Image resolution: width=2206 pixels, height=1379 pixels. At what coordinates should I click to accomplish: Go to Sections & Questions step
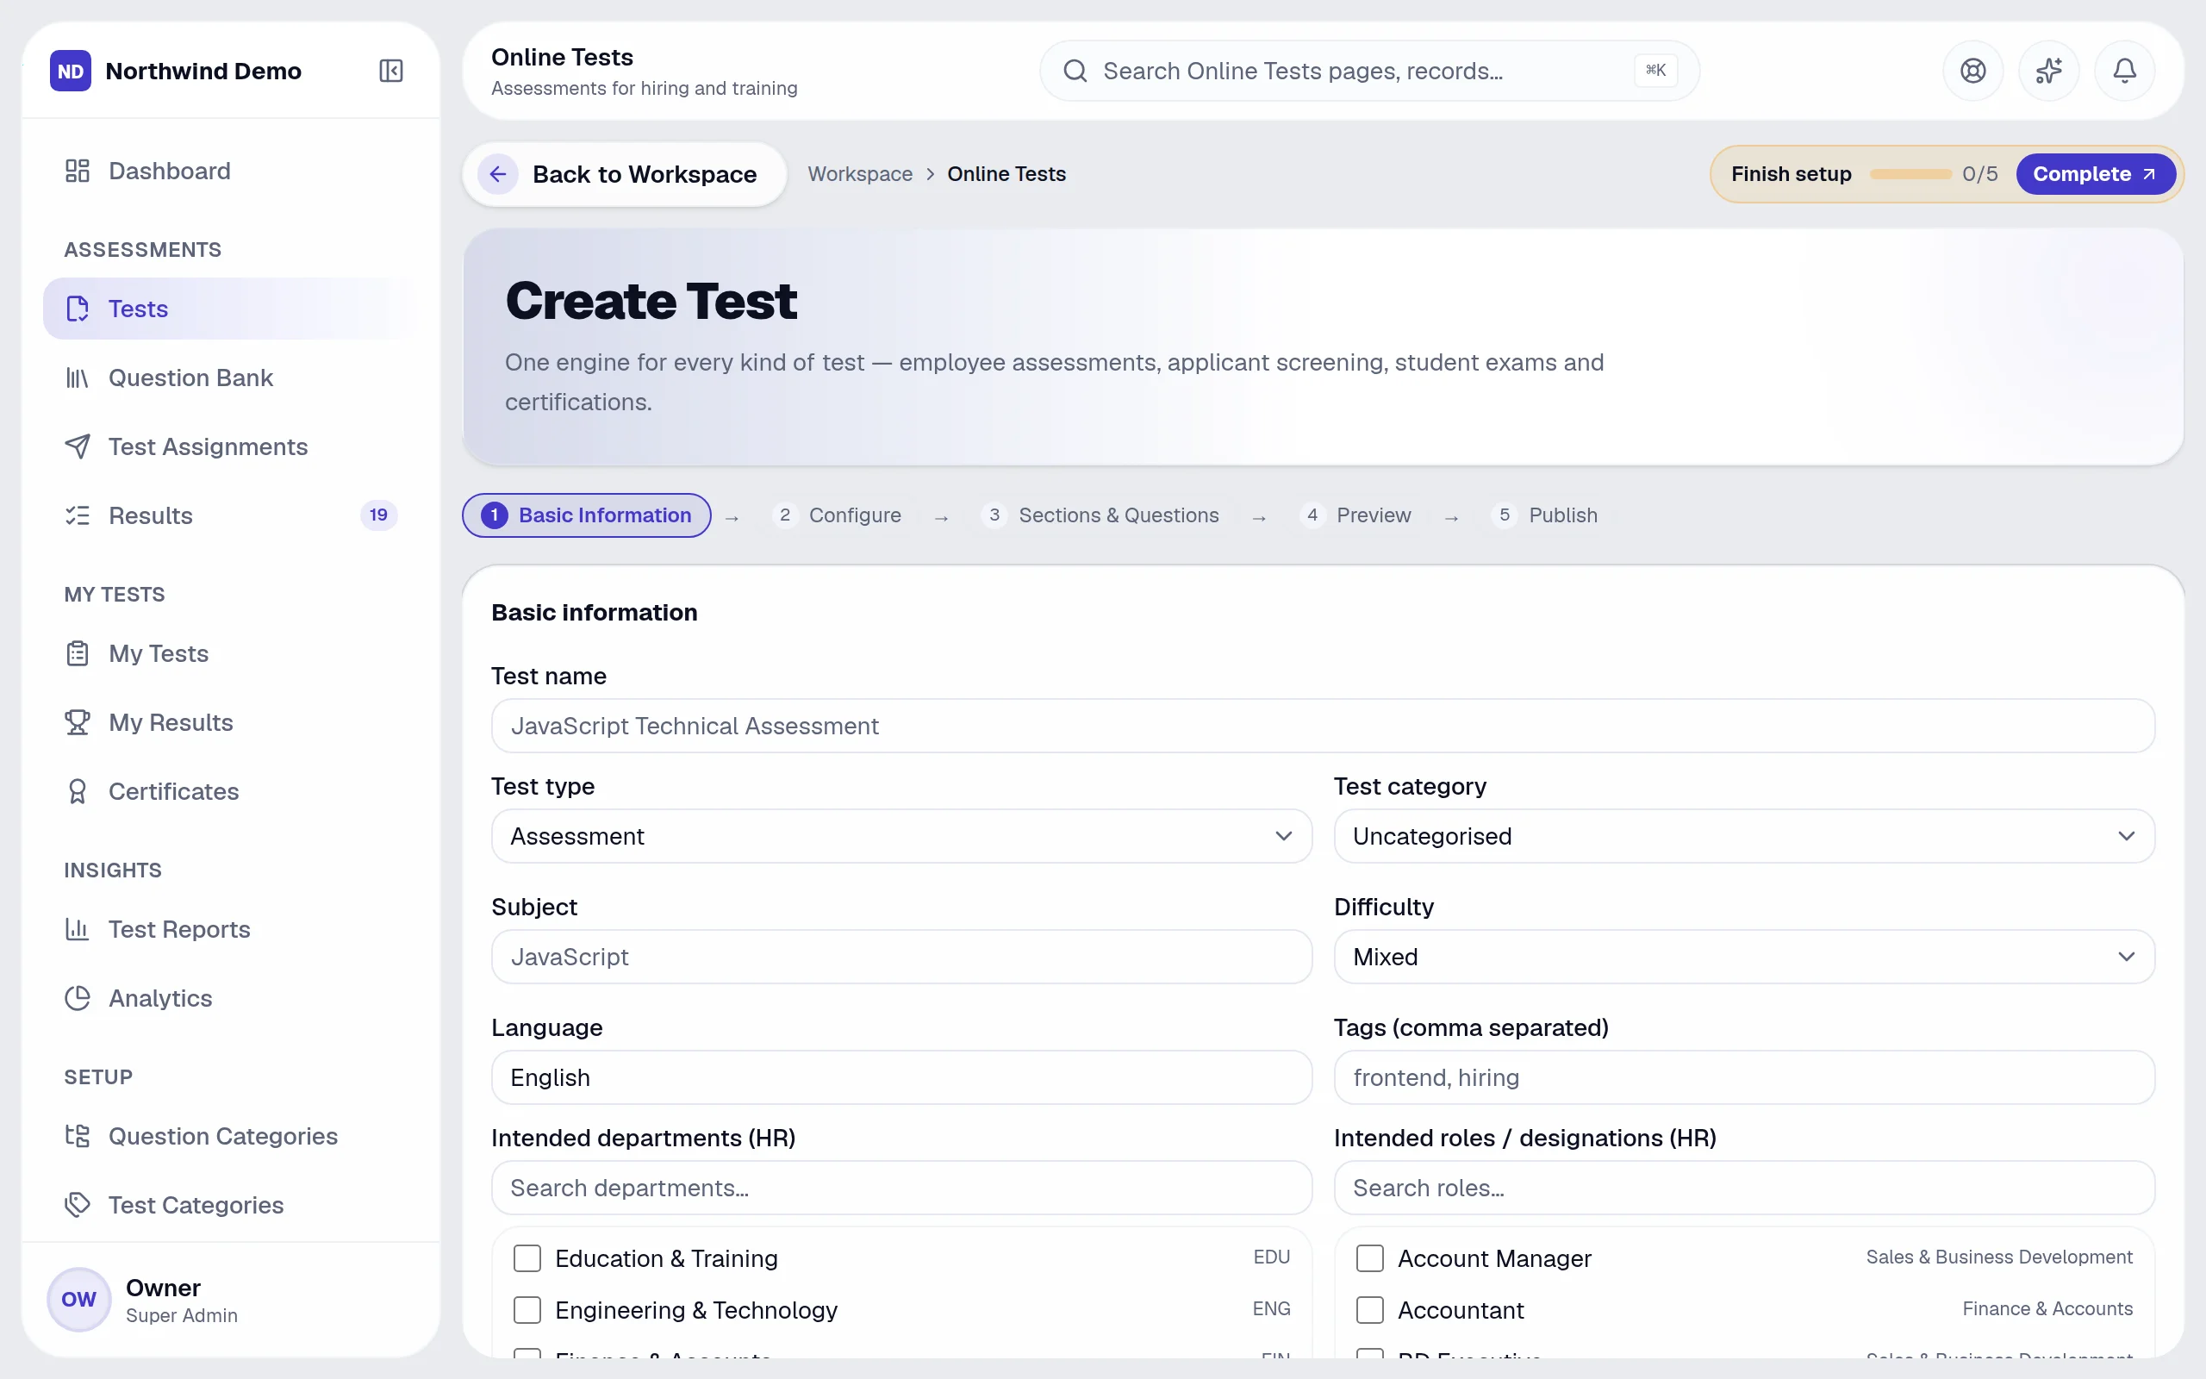pyautogui.click(x=1100, y=515)
